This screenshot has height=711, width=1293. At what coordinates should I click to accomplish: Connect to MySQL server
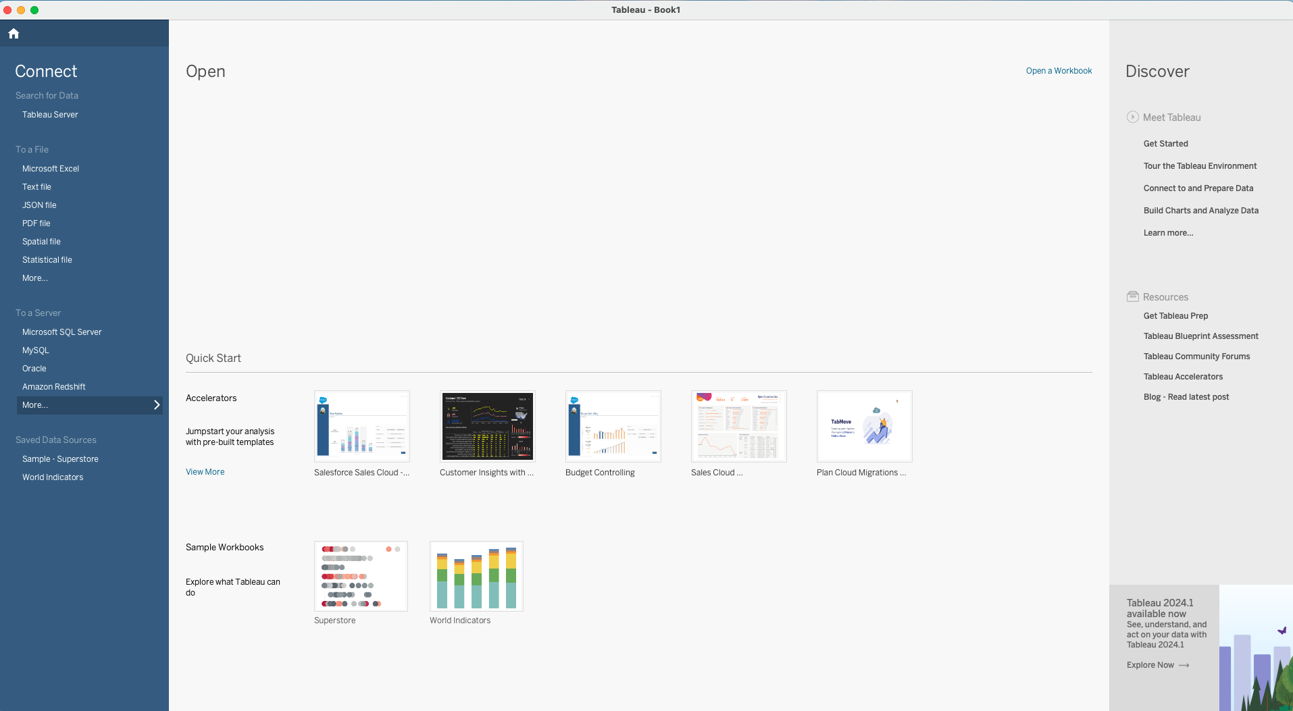36,350
